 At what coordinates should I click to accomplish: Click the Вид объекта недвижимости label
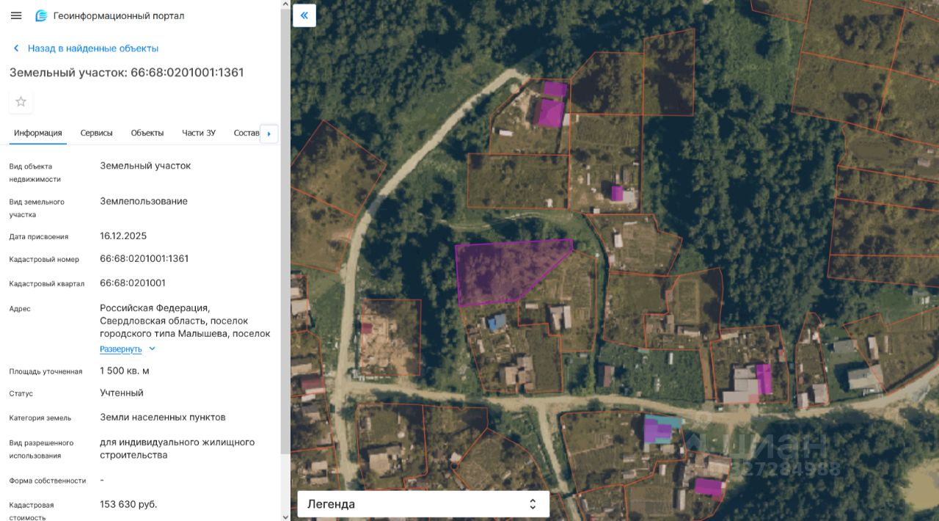(x=35, y=172)
